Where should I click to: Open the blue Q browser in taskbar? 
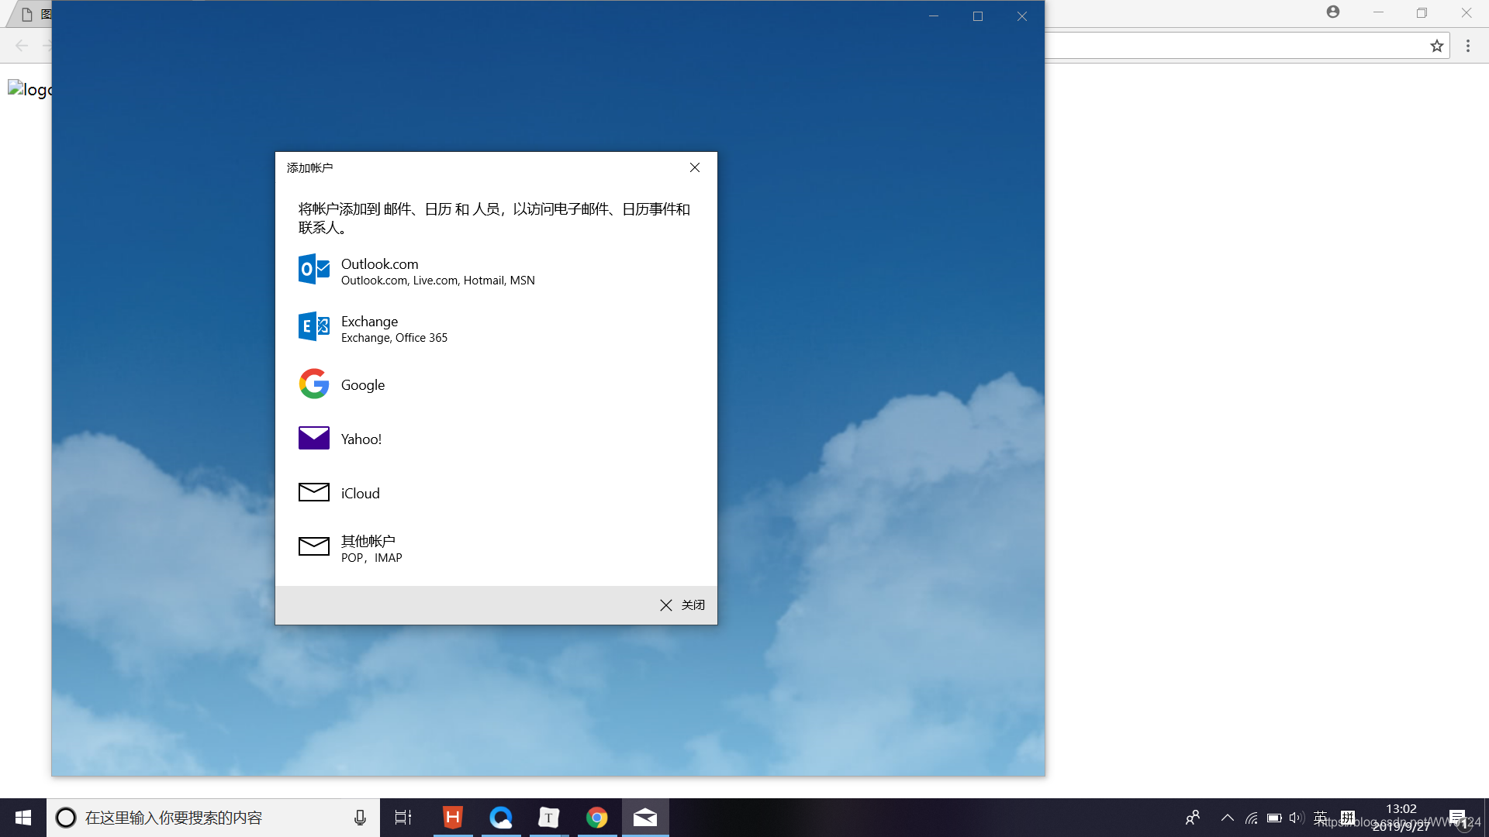[x=501, y=818]
